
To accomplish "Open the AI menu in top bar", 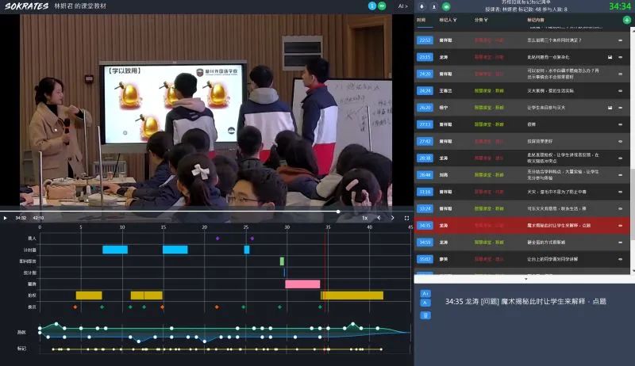I will pyautogui.click(x=402, y=6).
